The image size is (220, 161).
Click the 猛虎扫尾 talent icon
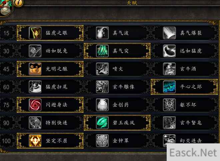point(35,87)
